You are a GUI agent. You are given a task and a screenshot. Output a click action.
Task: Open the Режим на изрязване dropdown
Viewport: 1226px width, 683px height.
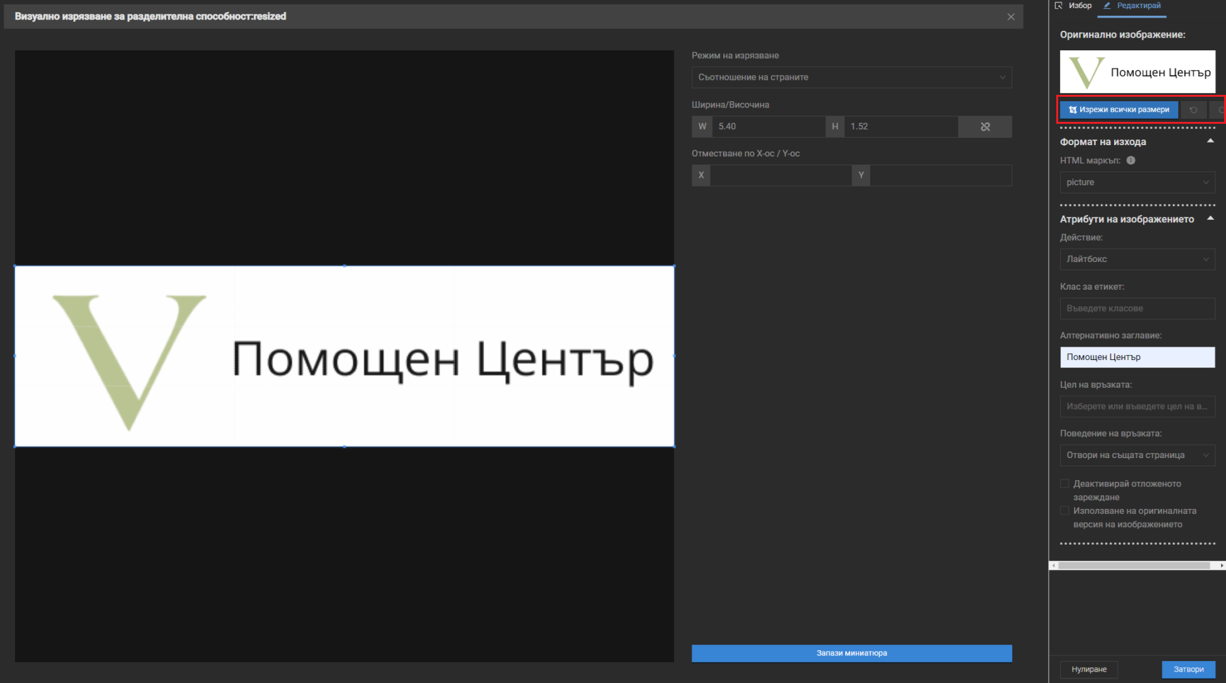[851, 77]
